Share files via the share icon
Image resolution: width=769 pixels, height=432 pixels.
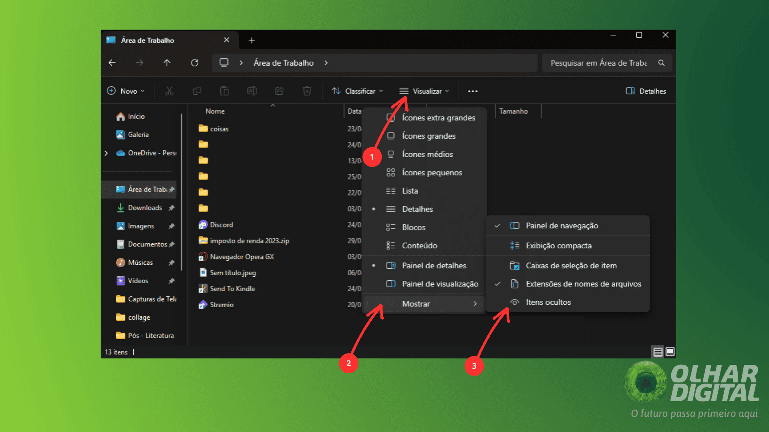pyautogui.click(x=279, y=91)
